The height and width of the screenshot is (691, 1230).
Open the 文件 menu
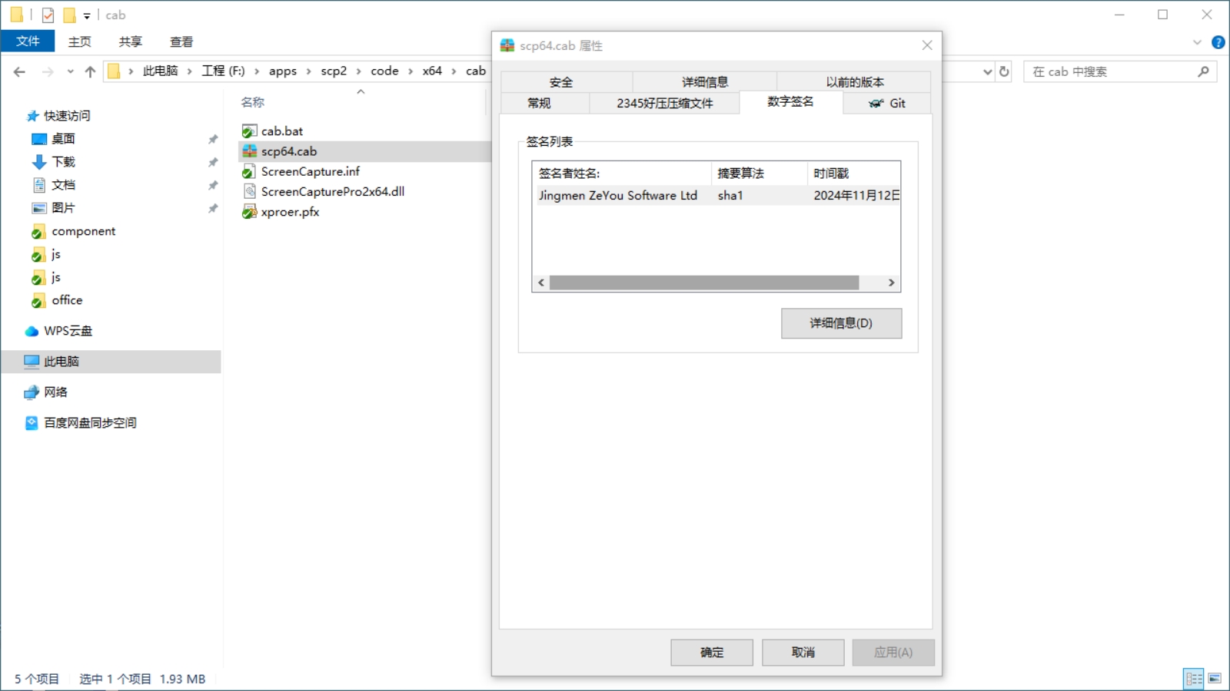28,41
